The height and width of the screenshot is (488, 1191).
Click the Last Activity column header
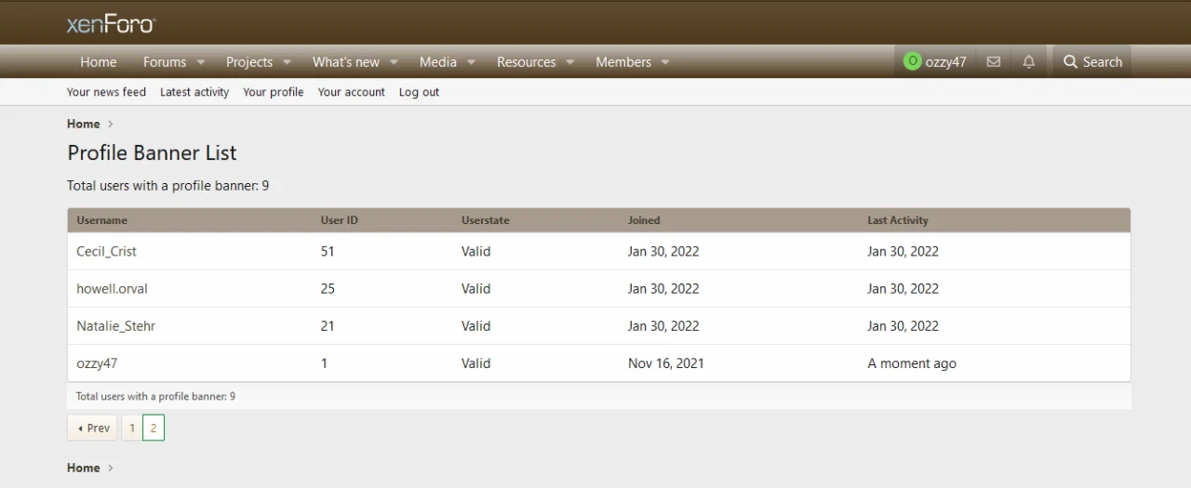coord(898,220)
